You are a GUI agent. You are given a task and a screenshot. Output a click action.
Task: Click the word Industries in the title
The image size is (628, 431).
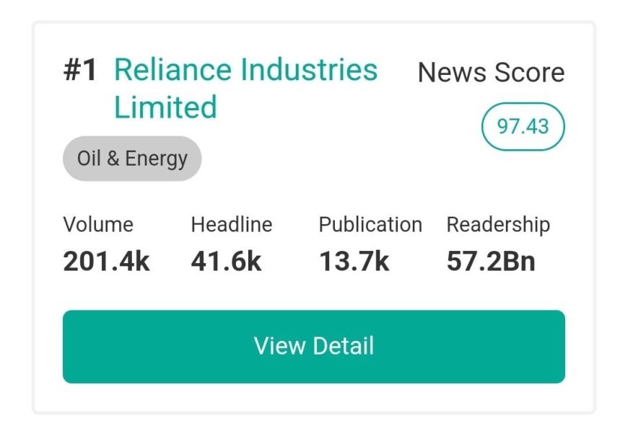[309, 70]
